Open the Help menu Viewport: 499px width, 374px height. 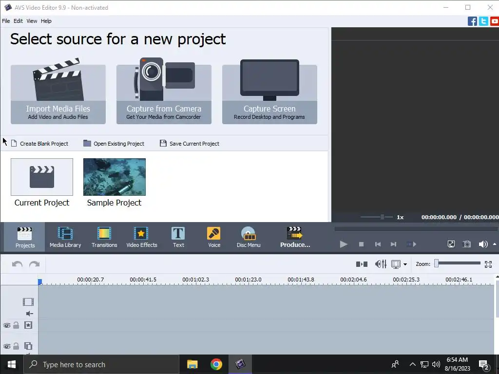pyautogui.click(x=46, y=21)
